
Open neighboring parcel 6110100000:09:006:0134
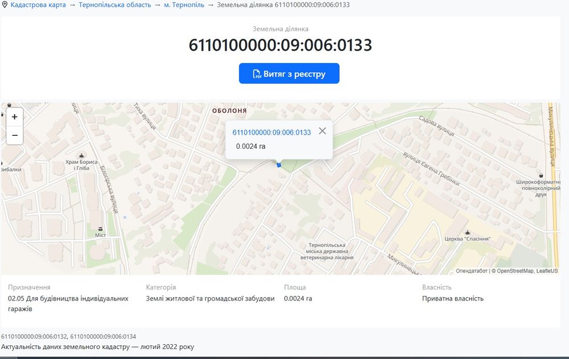103,336
